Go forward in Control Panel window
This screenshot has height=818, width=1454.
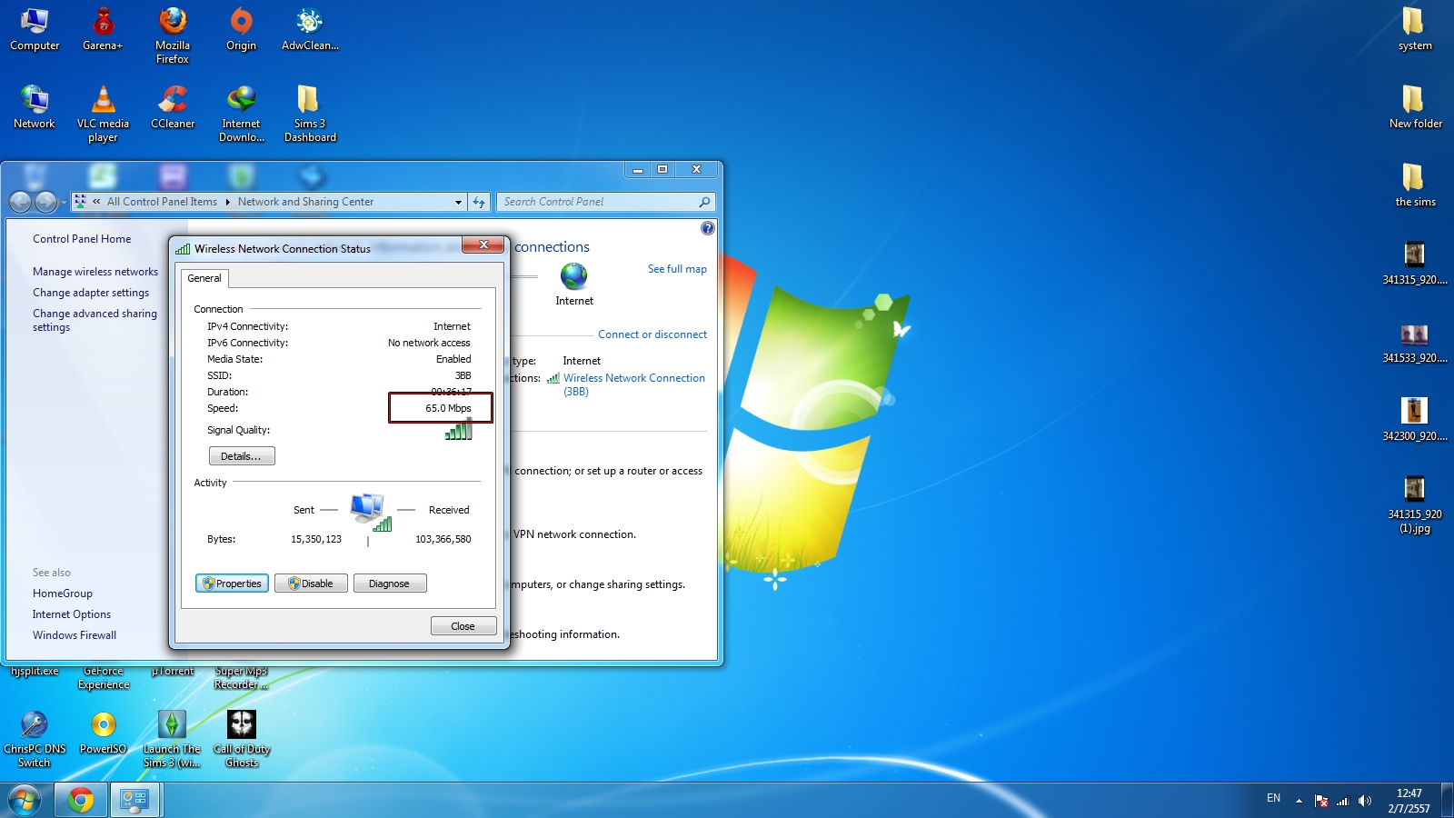(x=45, y=202)
